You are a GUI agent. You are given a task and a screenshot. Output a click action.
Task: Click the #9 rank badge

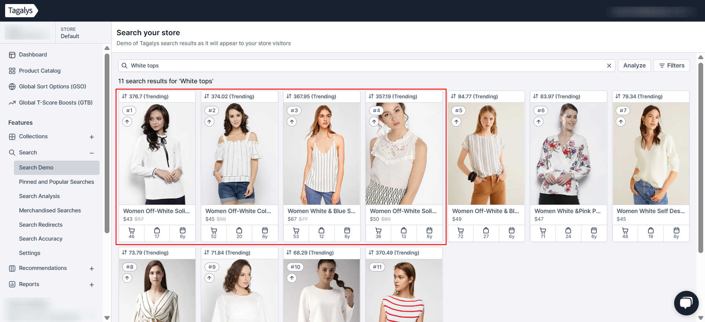(212, 267)
